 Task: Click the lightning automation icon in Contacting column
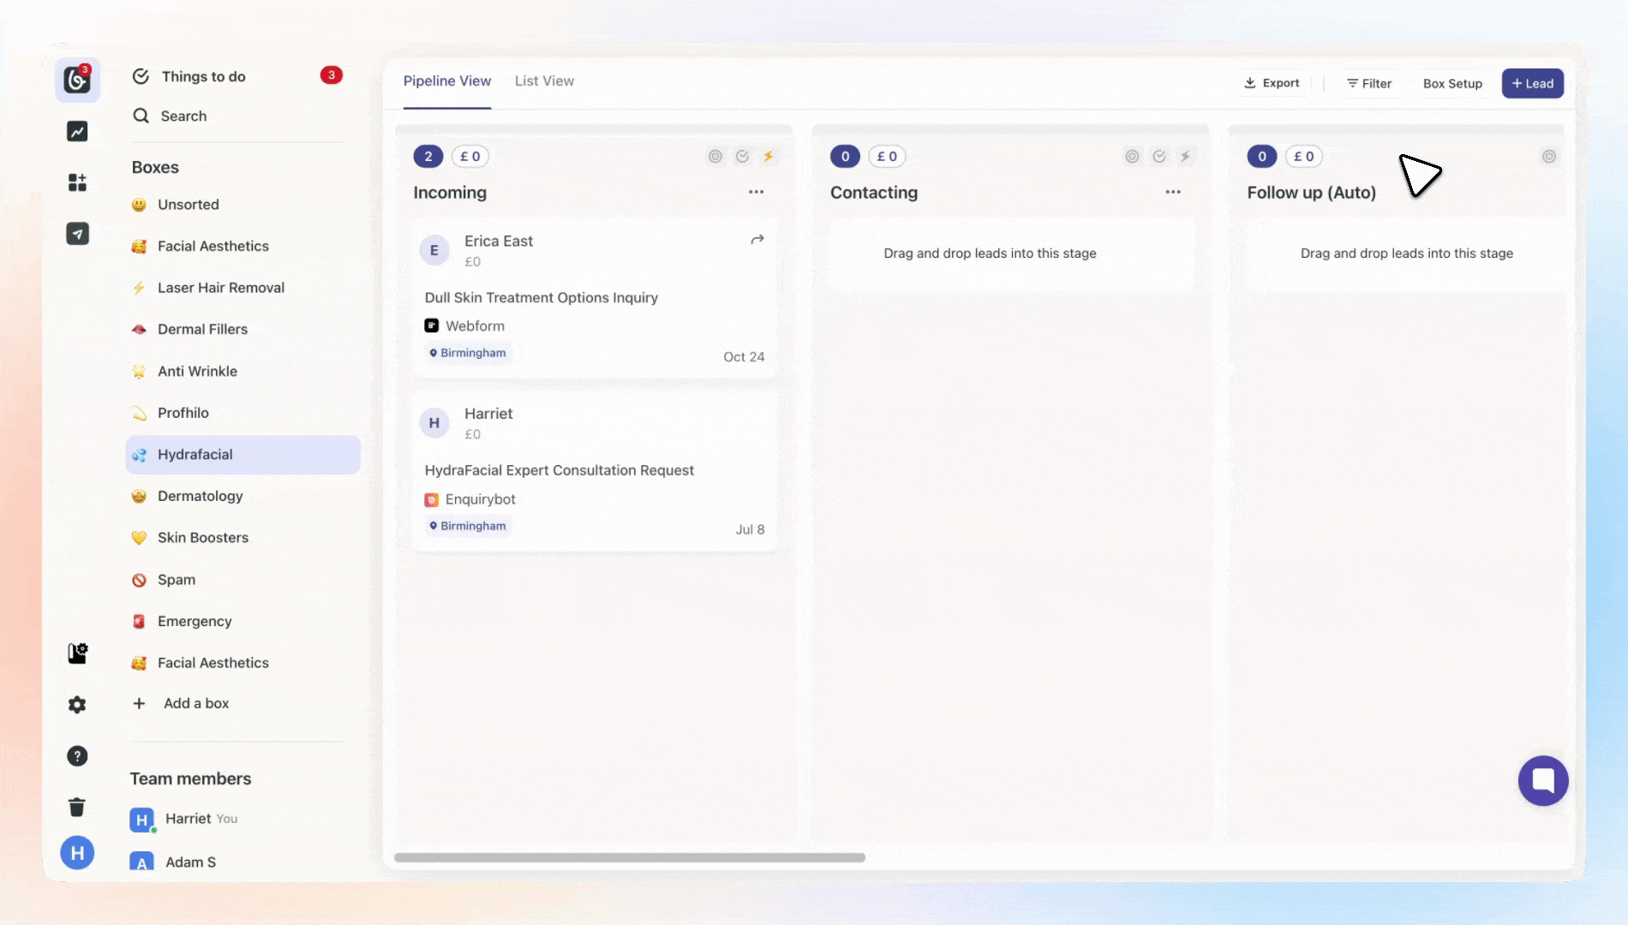click(x=1185, y=156)
